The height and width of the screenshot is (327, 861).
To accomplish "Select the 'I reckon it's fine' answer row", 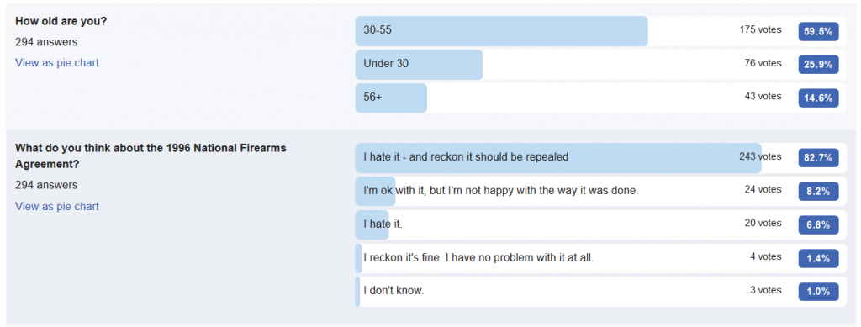I will pyautogui.click(x=600, y=258).
